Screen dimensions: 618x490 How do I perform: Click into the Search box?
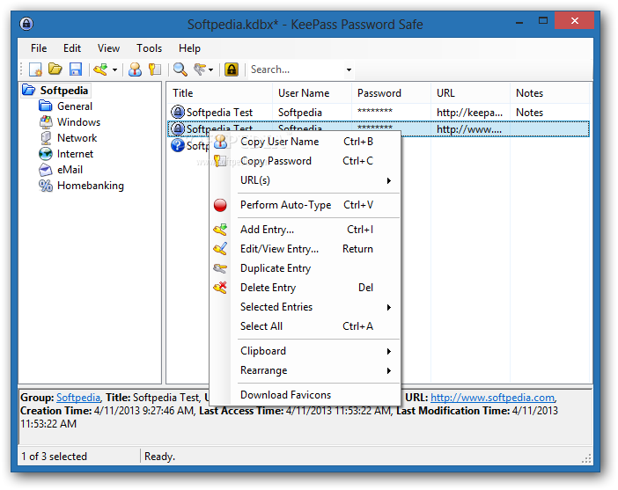(296, 69)
